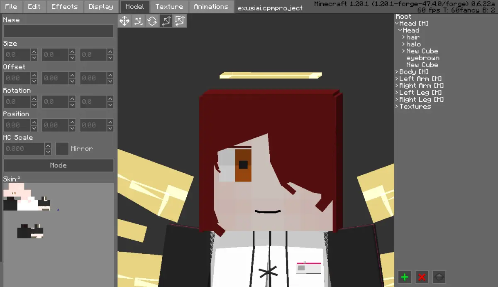Screen dimensions: 498x287
Task: Click the green plus add-element icon
Action: coord(405,277)
